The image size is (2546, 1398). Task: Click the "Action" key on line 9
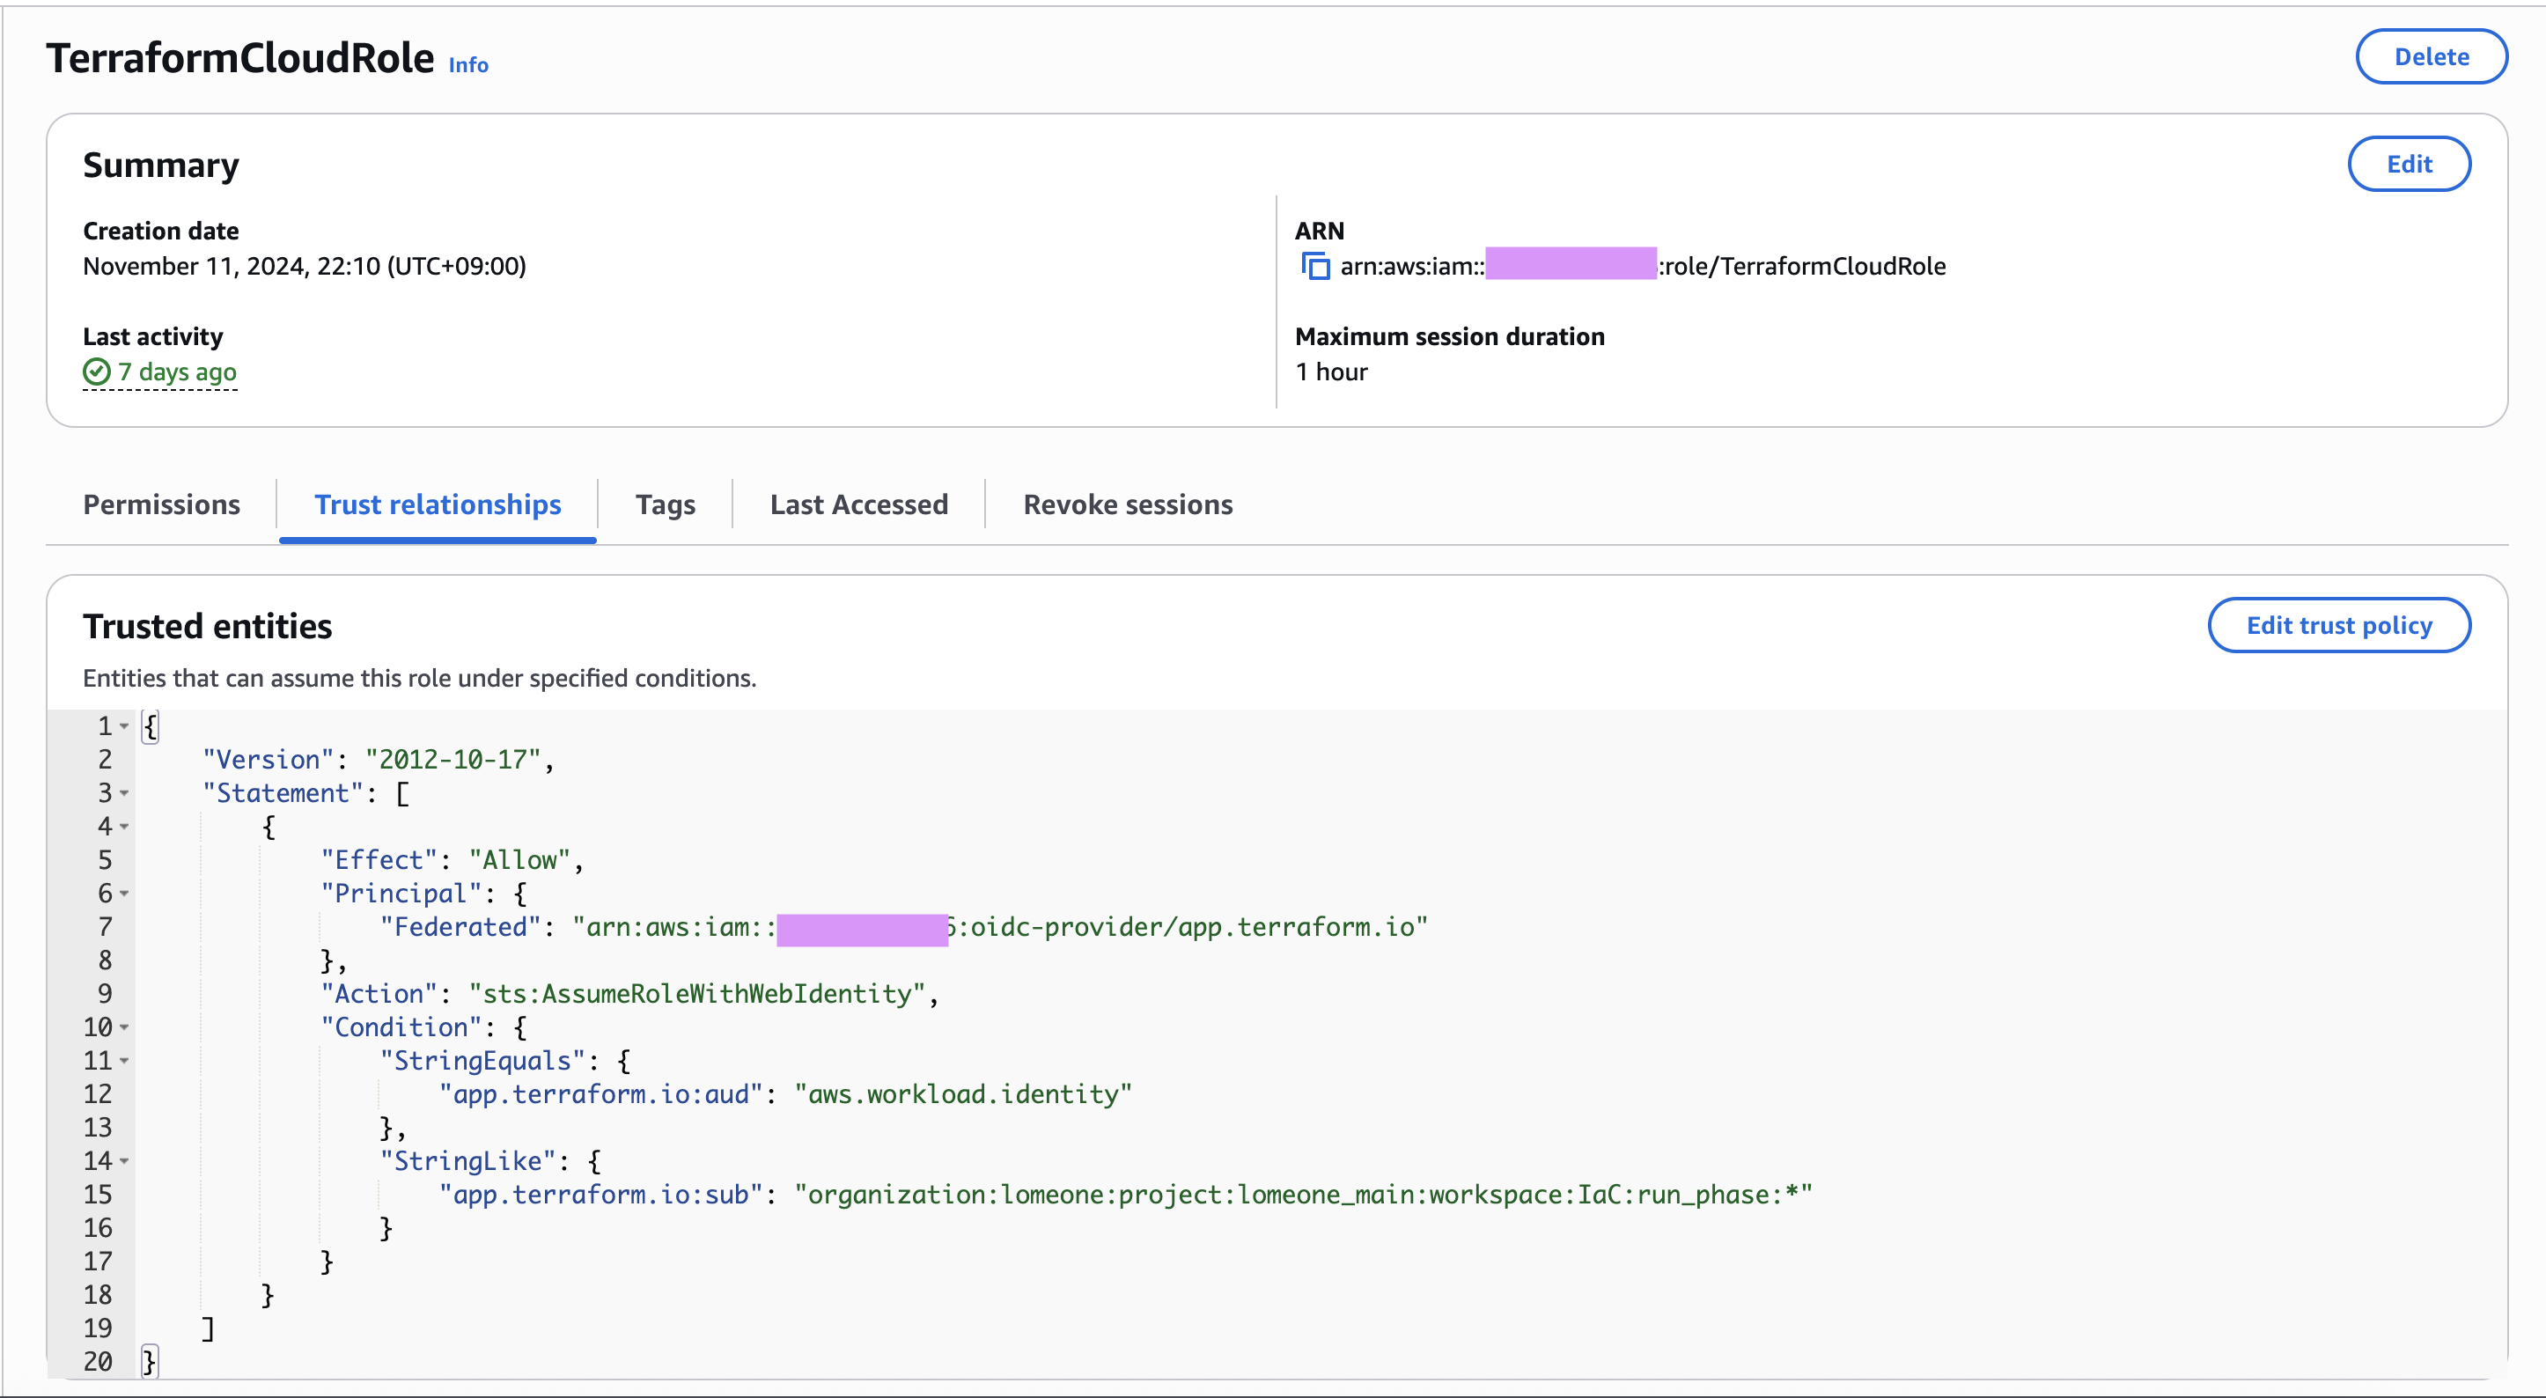(379, 994)
